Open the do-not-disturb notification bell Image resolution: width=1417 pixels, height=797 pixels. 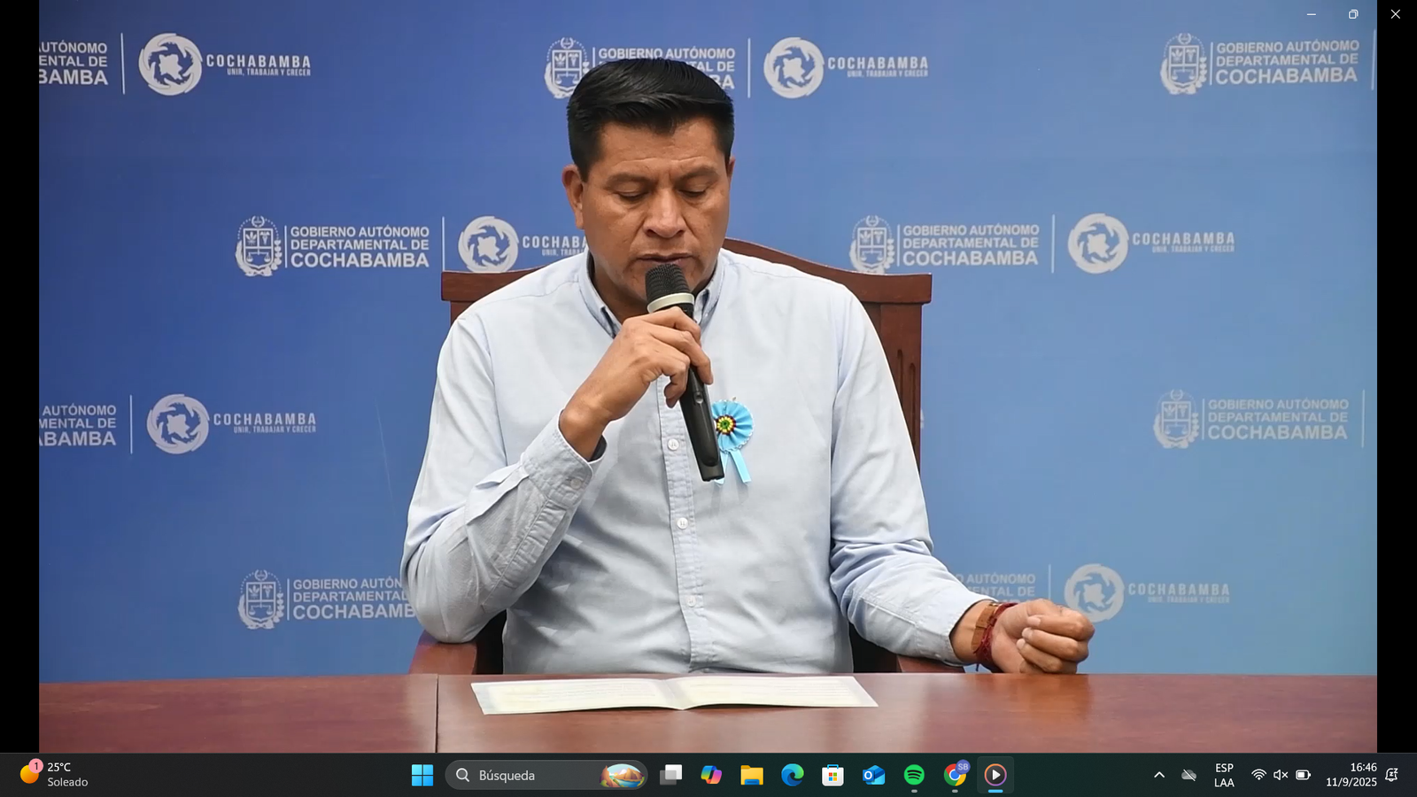click(1392, 775)
